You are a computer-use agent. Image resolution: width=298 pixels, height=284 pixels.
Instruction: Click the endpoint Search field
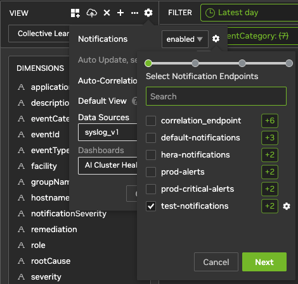point(216,96)
